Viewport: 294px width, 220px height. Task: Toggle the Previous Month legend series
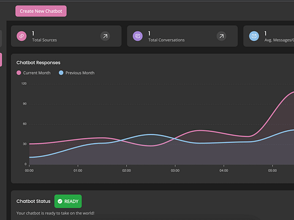[77, 73]
